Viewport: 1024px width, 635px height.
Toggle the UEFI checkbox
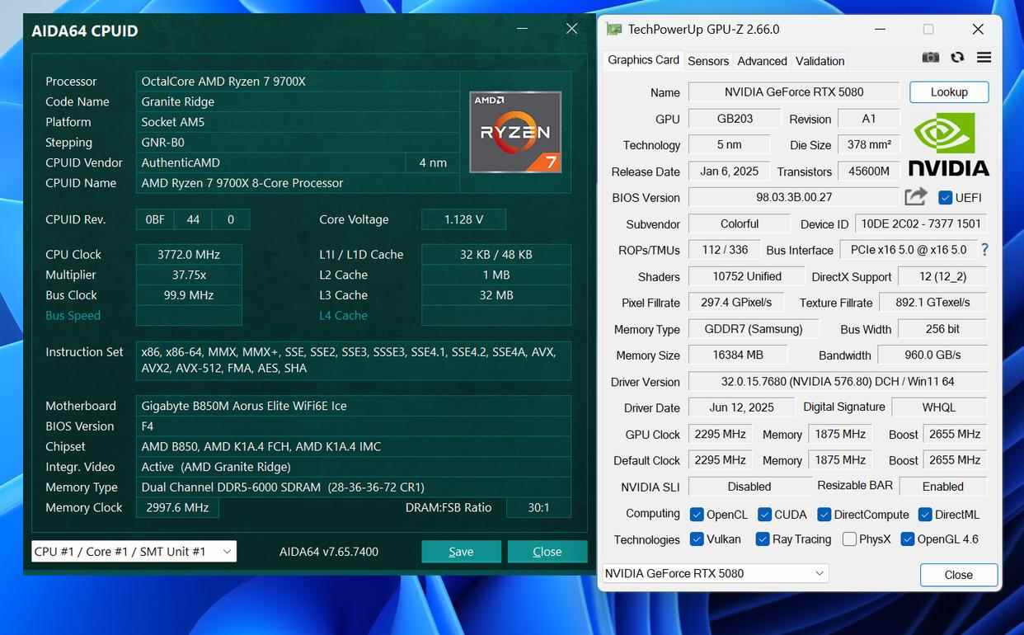[946, 198]
